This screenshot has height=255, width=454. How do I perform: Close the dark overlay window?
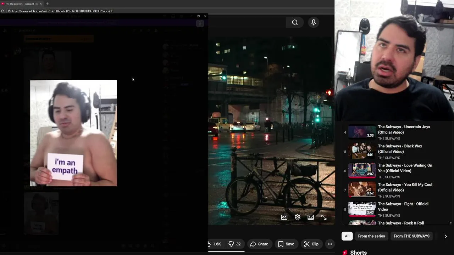click(x=205, y=16)
